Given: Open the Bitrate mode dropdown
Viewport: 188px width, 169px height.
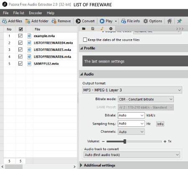Looking at the screenshot, I should (x=146, y=99).
